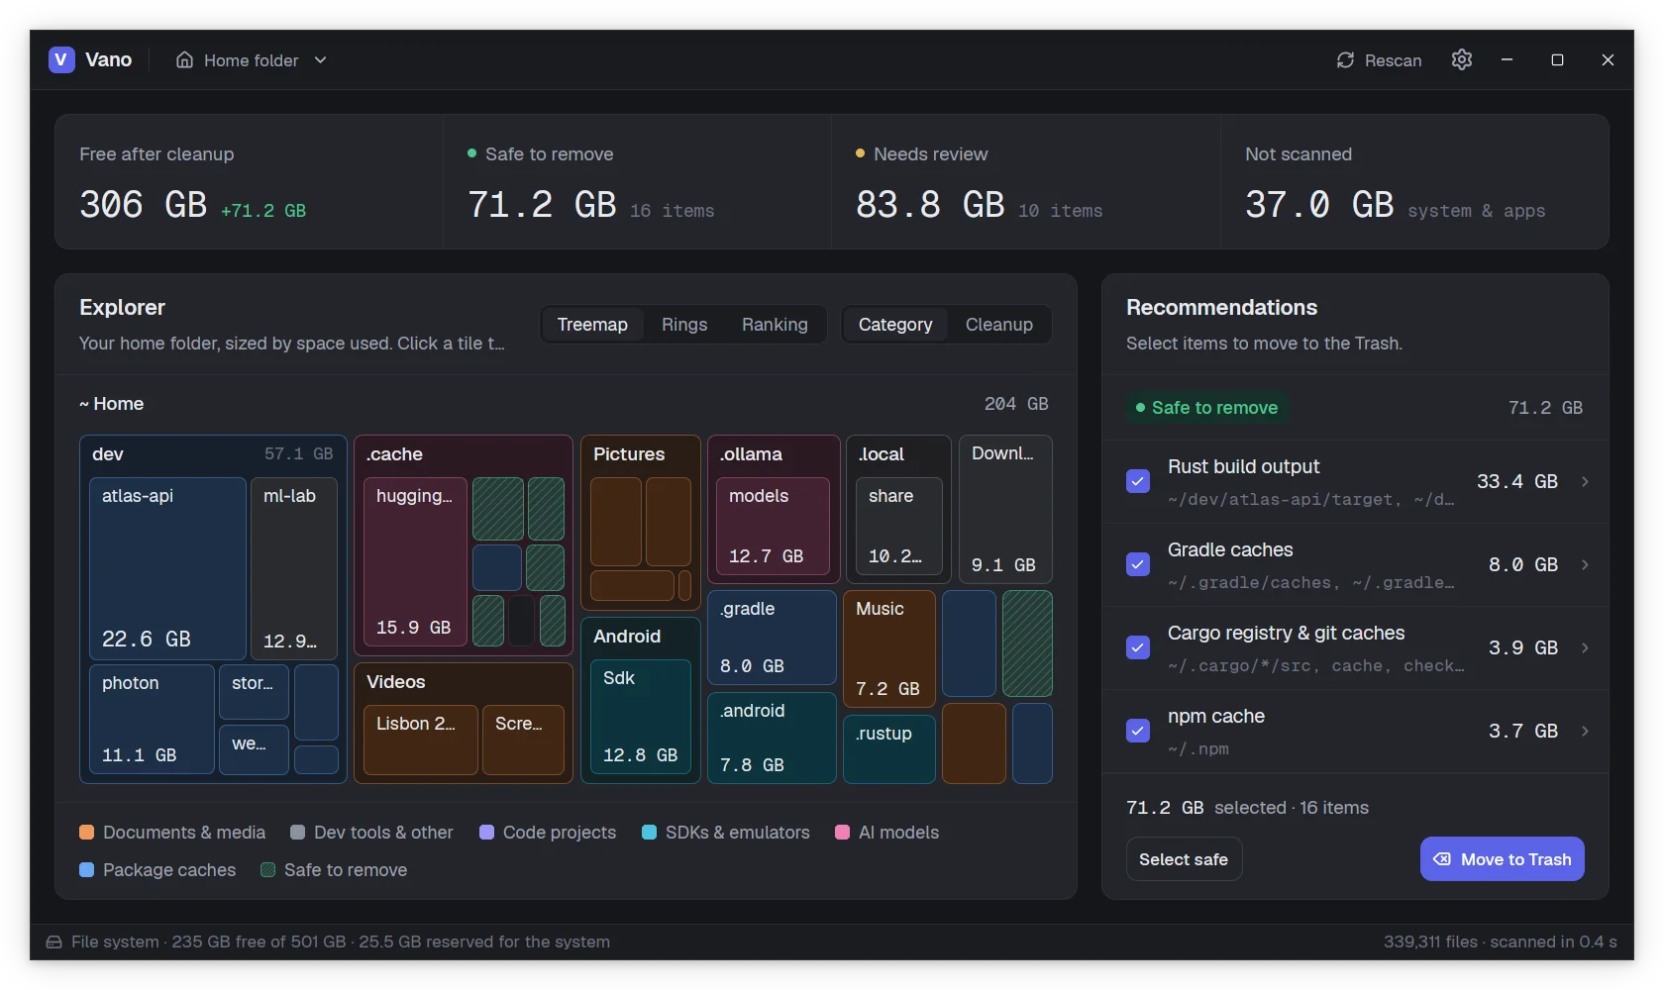This screenshot has height=990, width=1664.
Task: Toggle the Gradle caches checkbox
Action: click(x=1138, y=564)
